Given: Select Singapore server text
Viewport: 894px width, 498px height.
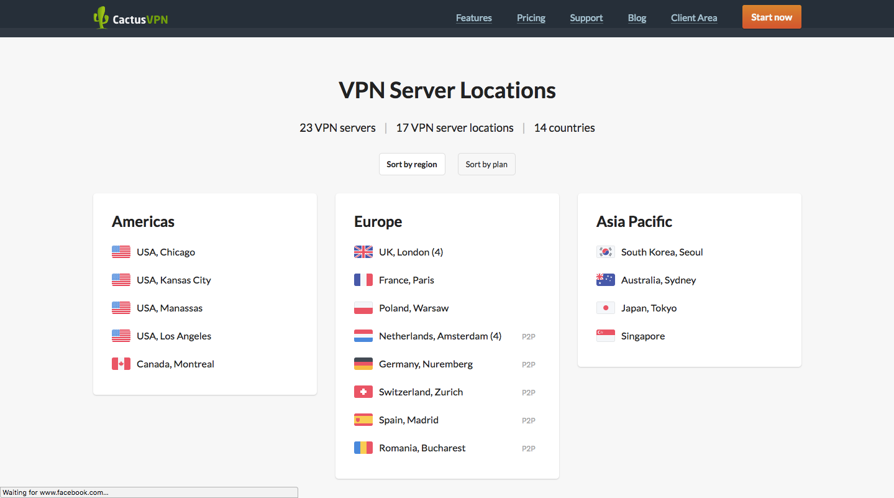Looking at the screenshot, I should point(643,336).
